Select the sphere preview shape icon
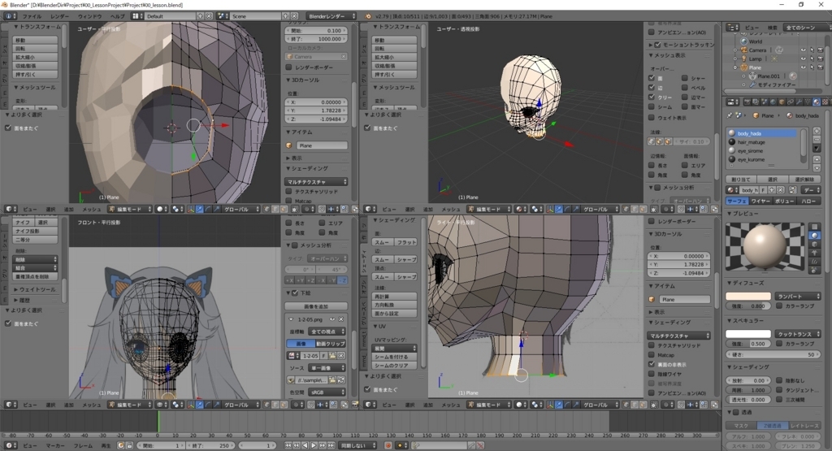832x451 pixels. (815, 236)
